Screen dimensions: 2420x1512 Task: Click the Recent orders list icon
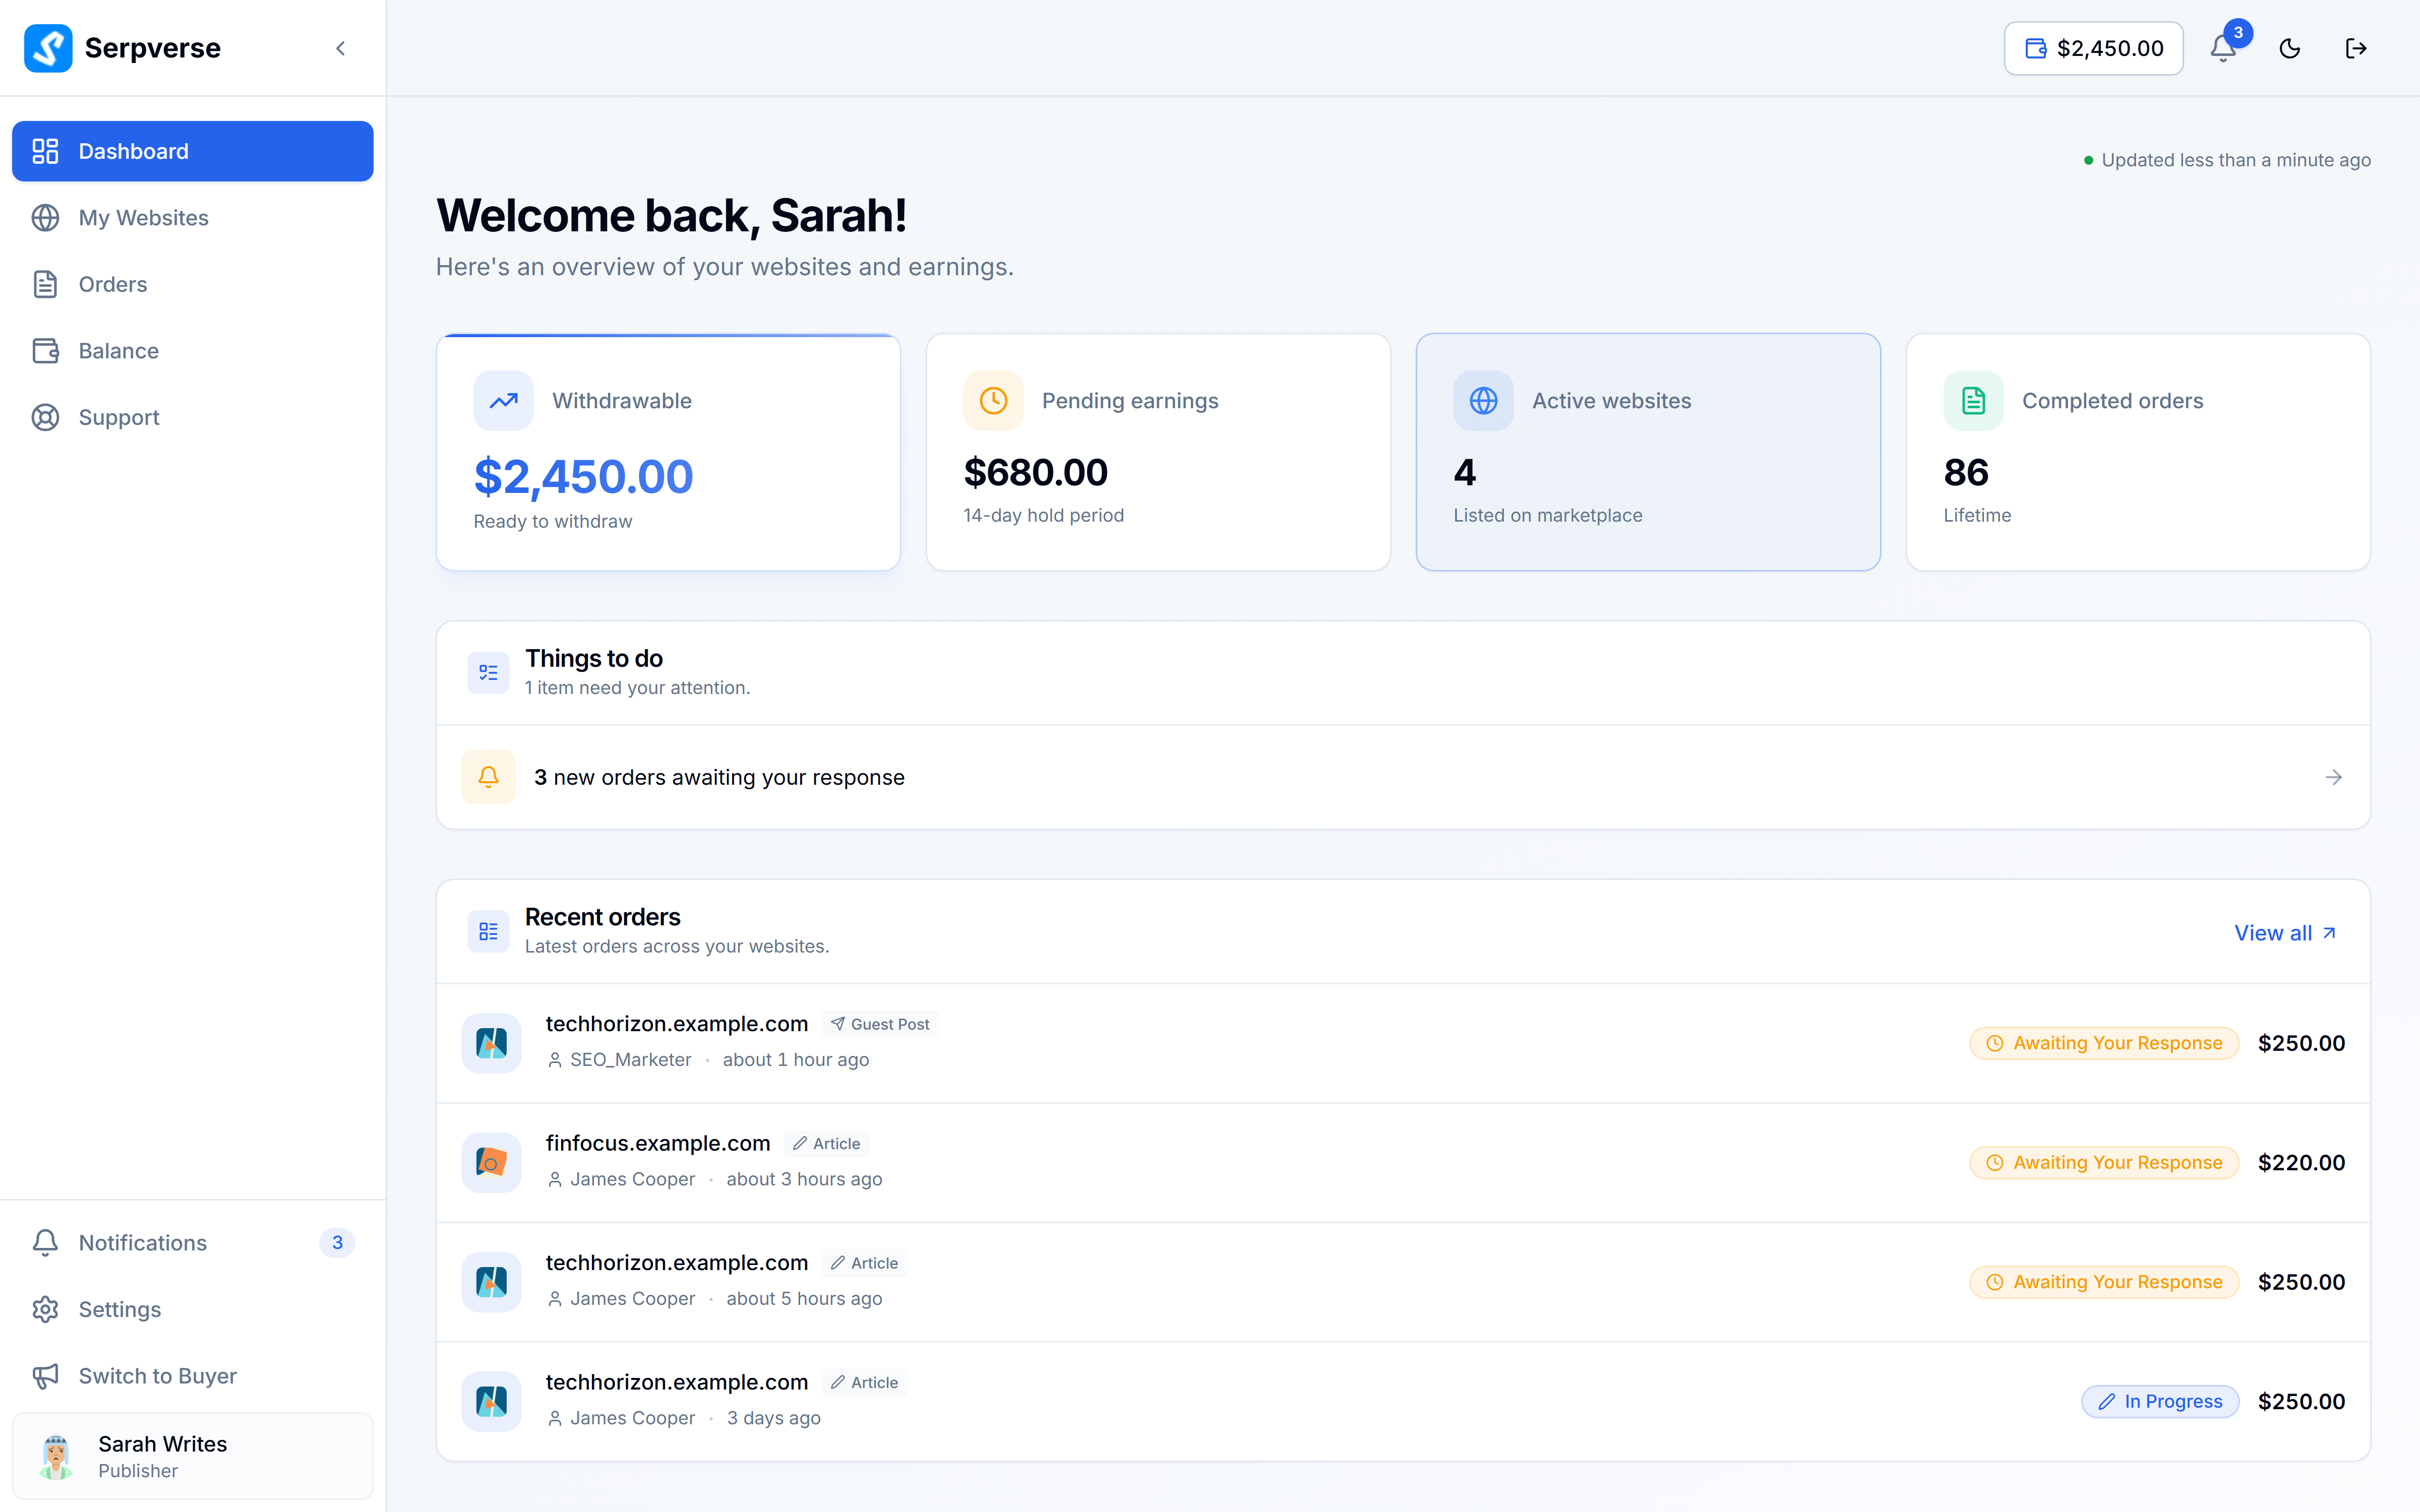click(x=488, y=931)
